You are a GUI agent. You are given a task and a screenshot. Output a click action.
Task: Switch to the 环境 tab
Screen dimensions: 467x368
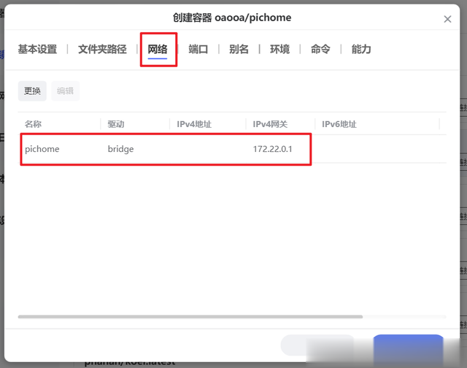point(279,49)
